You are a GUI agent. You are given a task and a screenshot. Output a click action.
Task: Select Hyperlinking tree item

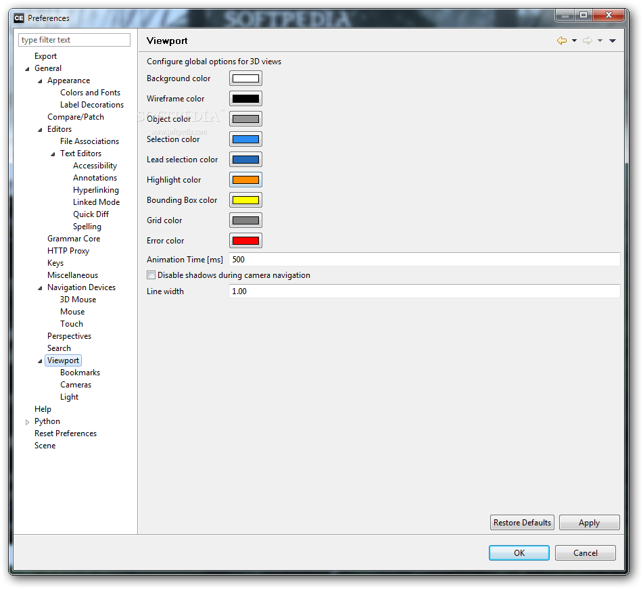[96, 190]
